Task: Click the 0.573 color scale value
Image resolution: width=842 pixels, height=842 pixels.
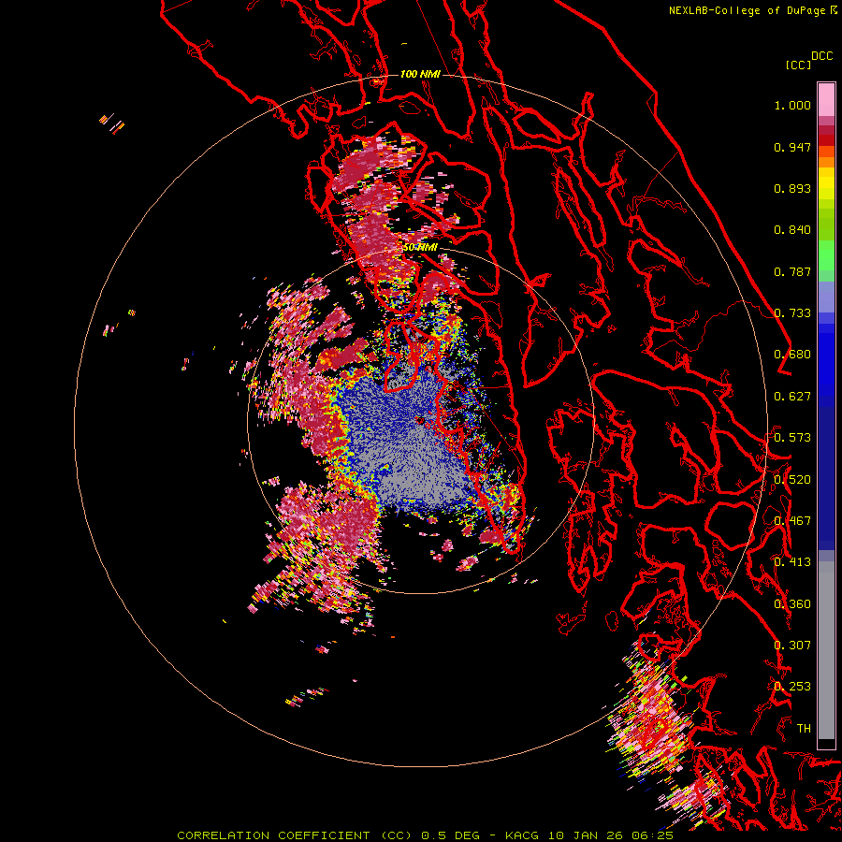Action: [792, 438]
